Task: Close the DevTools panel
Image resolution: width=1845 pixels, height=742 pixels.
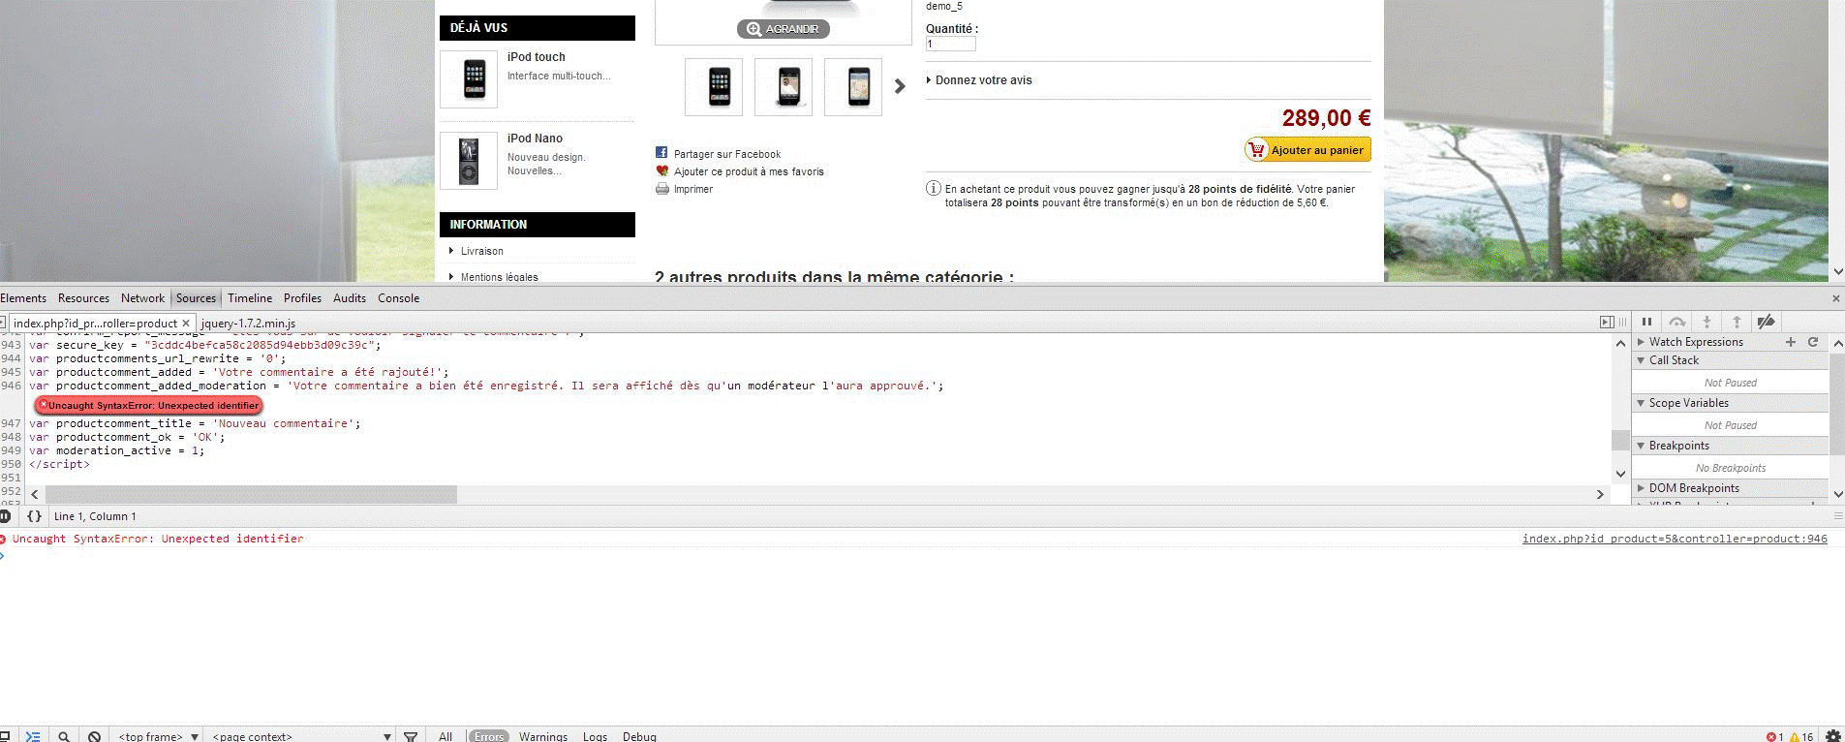Action: 1835,298
